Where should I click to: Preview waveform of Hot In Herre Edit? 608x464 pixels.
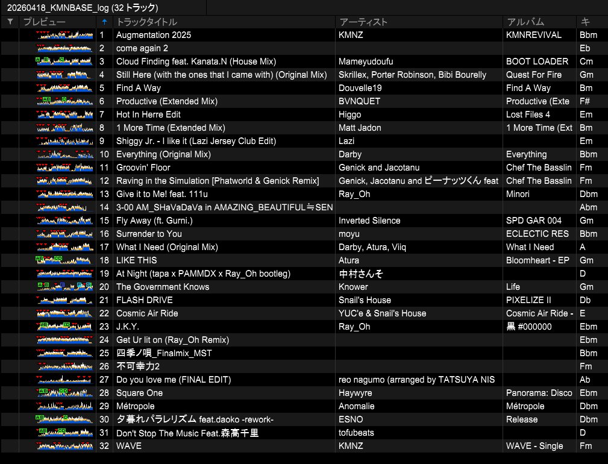(64, 114)
